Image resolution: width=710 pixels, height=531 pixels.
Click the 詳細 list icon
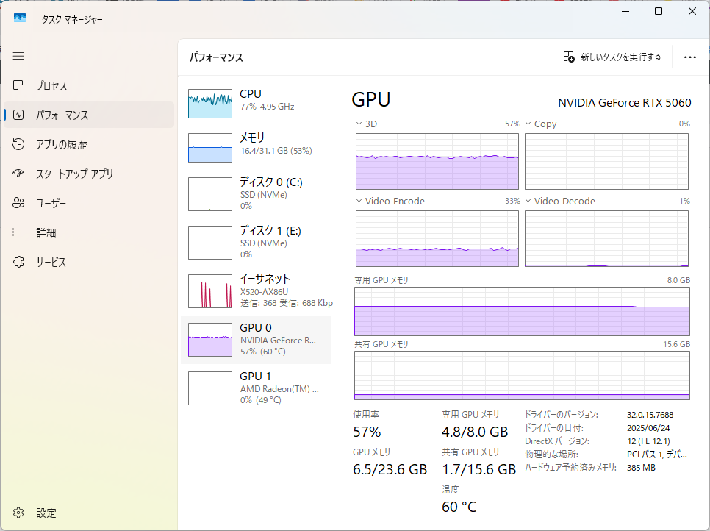(19, 232)
